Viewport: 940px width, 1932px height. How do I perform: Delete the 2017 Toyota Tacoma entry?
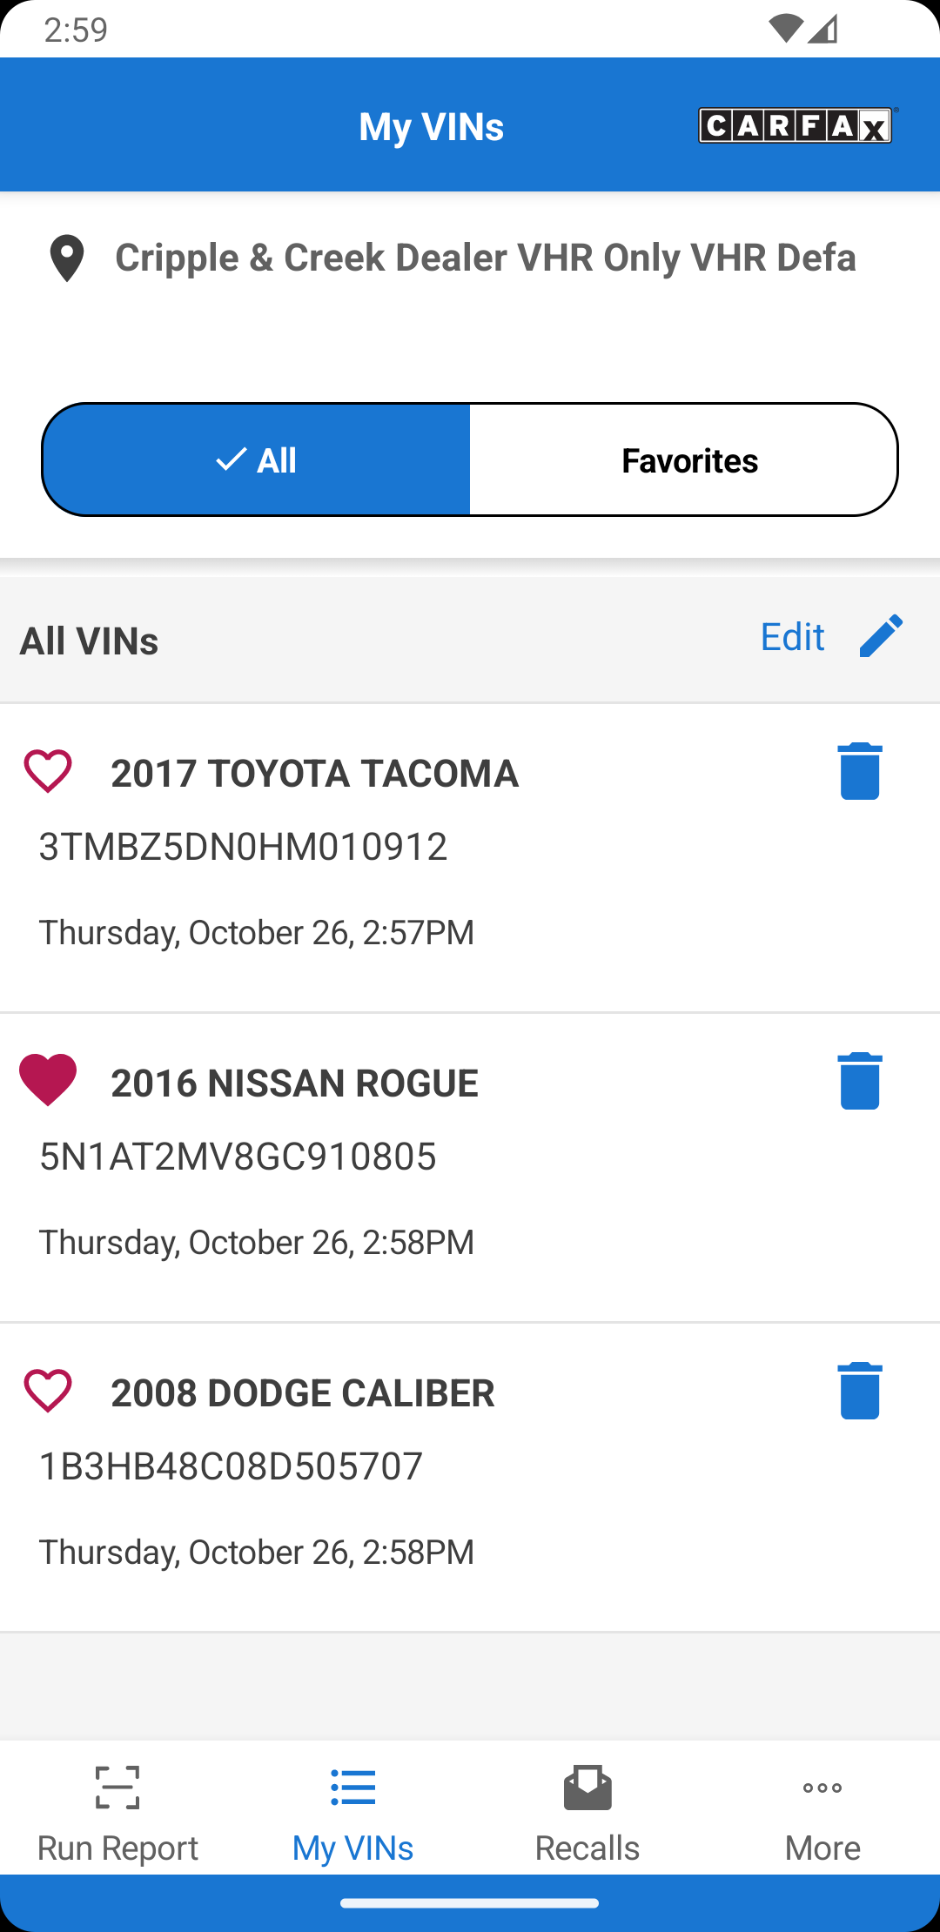860,771
